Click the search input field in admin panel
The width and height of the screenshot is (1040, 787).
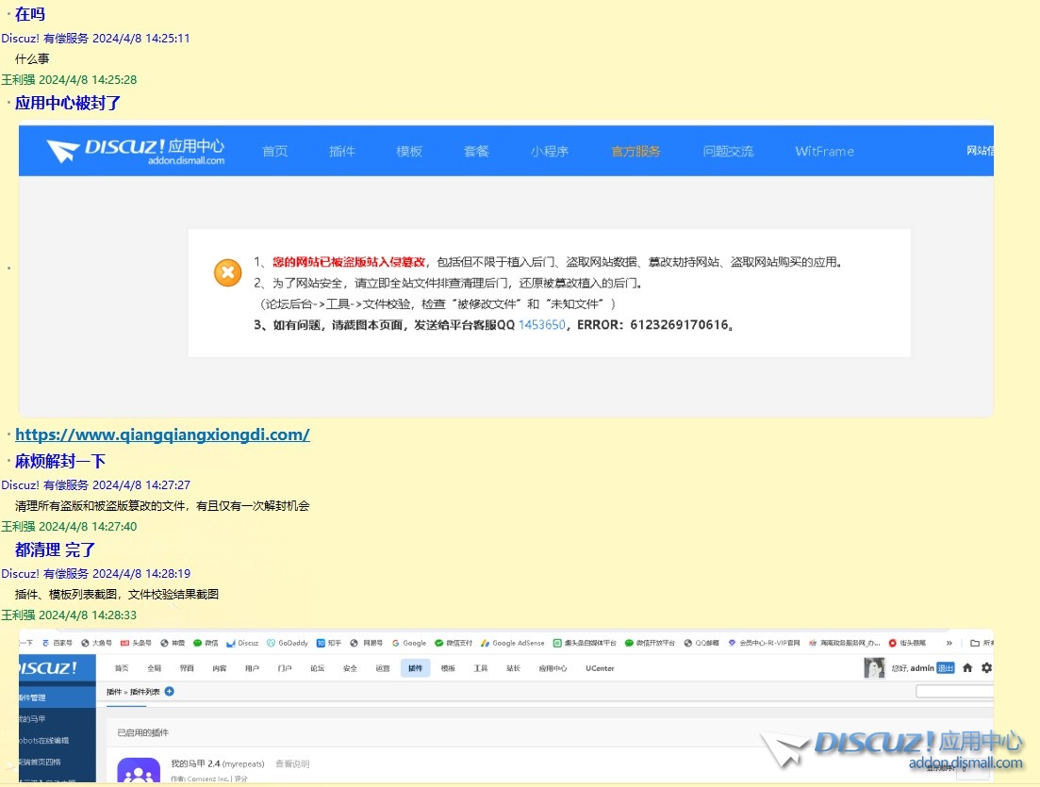coord(954,692)
